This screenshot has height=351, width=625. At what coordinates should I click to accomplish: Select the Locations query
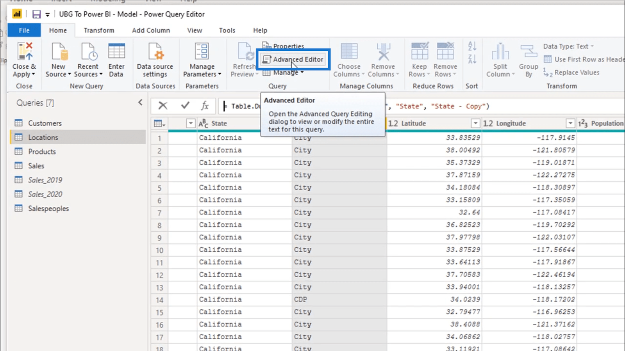78,137
